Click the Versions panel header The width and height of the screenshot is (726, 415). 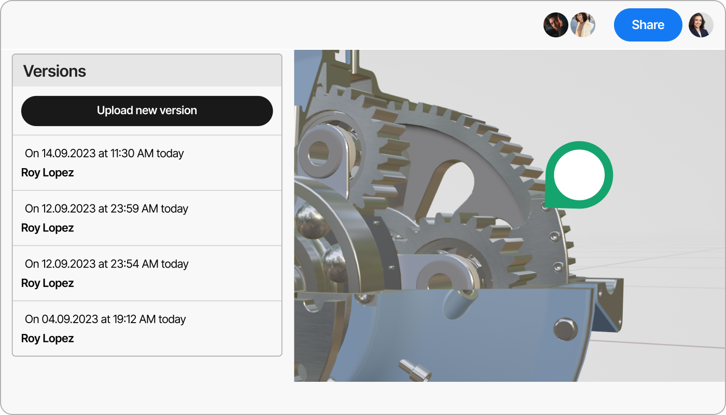click(x=54, y=71)
